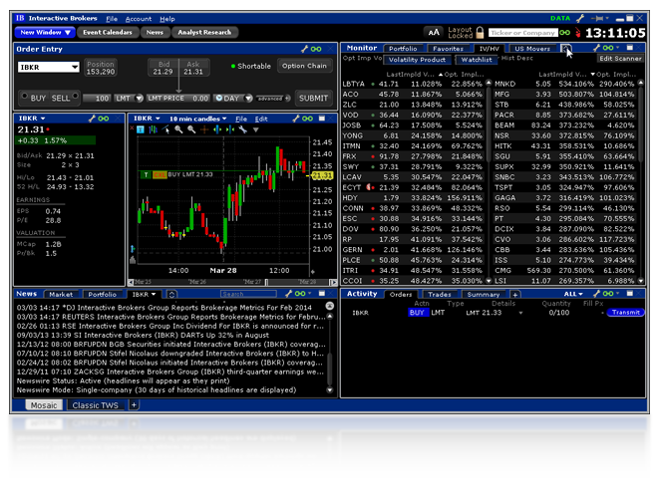This screenshot has height=498, width=660.
Task: Switch to the Classic TWS tab
Action: click(95, 405)
